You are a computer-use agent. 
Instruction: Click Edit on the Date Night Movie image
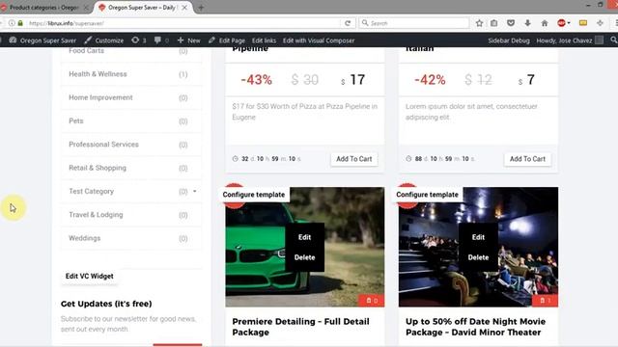point(478,237)
